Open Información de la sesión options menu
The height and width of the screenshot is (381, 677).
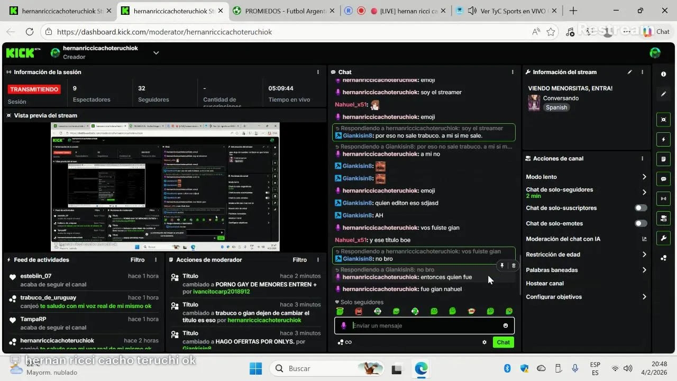point(318,72)
